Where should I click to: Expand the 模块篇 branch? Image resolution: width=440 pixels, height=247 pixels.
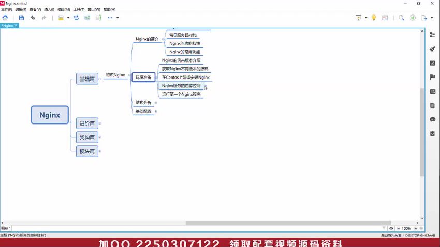tap(100, 151)
